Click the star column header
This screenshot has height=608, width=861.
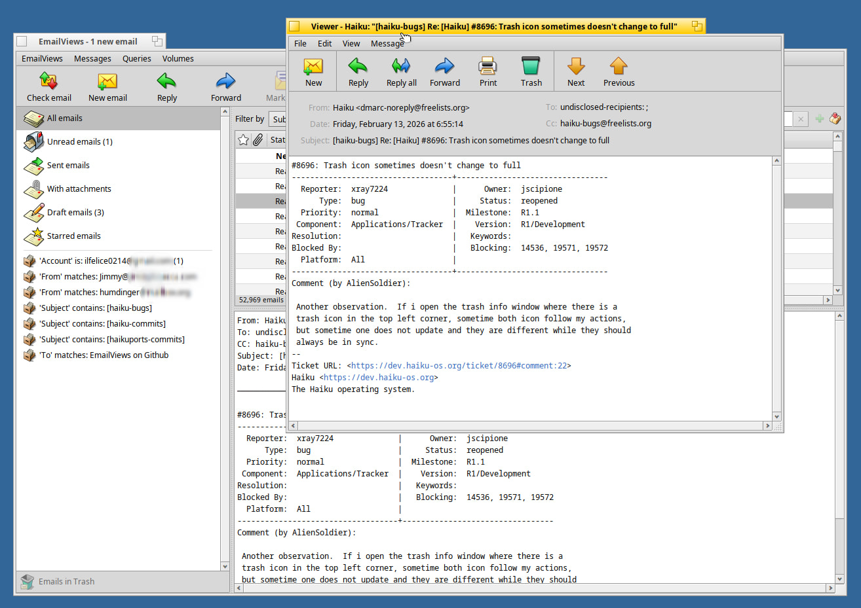point(243,139)
